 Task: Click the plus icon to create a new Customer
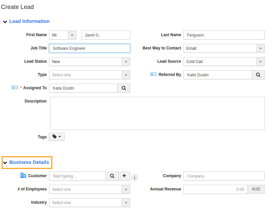point(124,176)
